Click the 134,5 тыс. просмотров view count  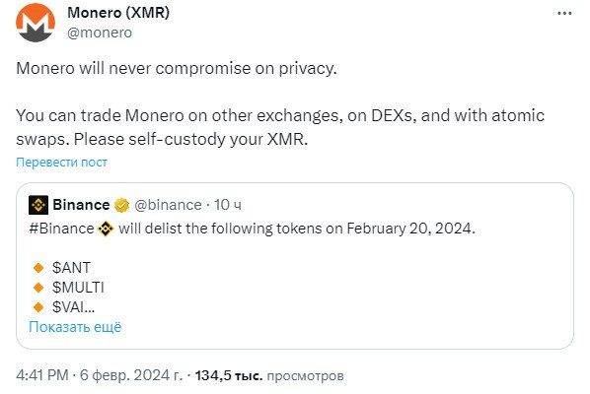coord(269,375)
